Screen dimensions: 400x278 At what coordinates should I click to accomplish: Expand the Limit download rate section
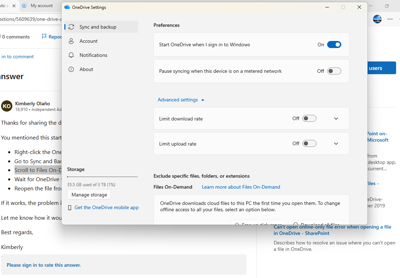336,118
